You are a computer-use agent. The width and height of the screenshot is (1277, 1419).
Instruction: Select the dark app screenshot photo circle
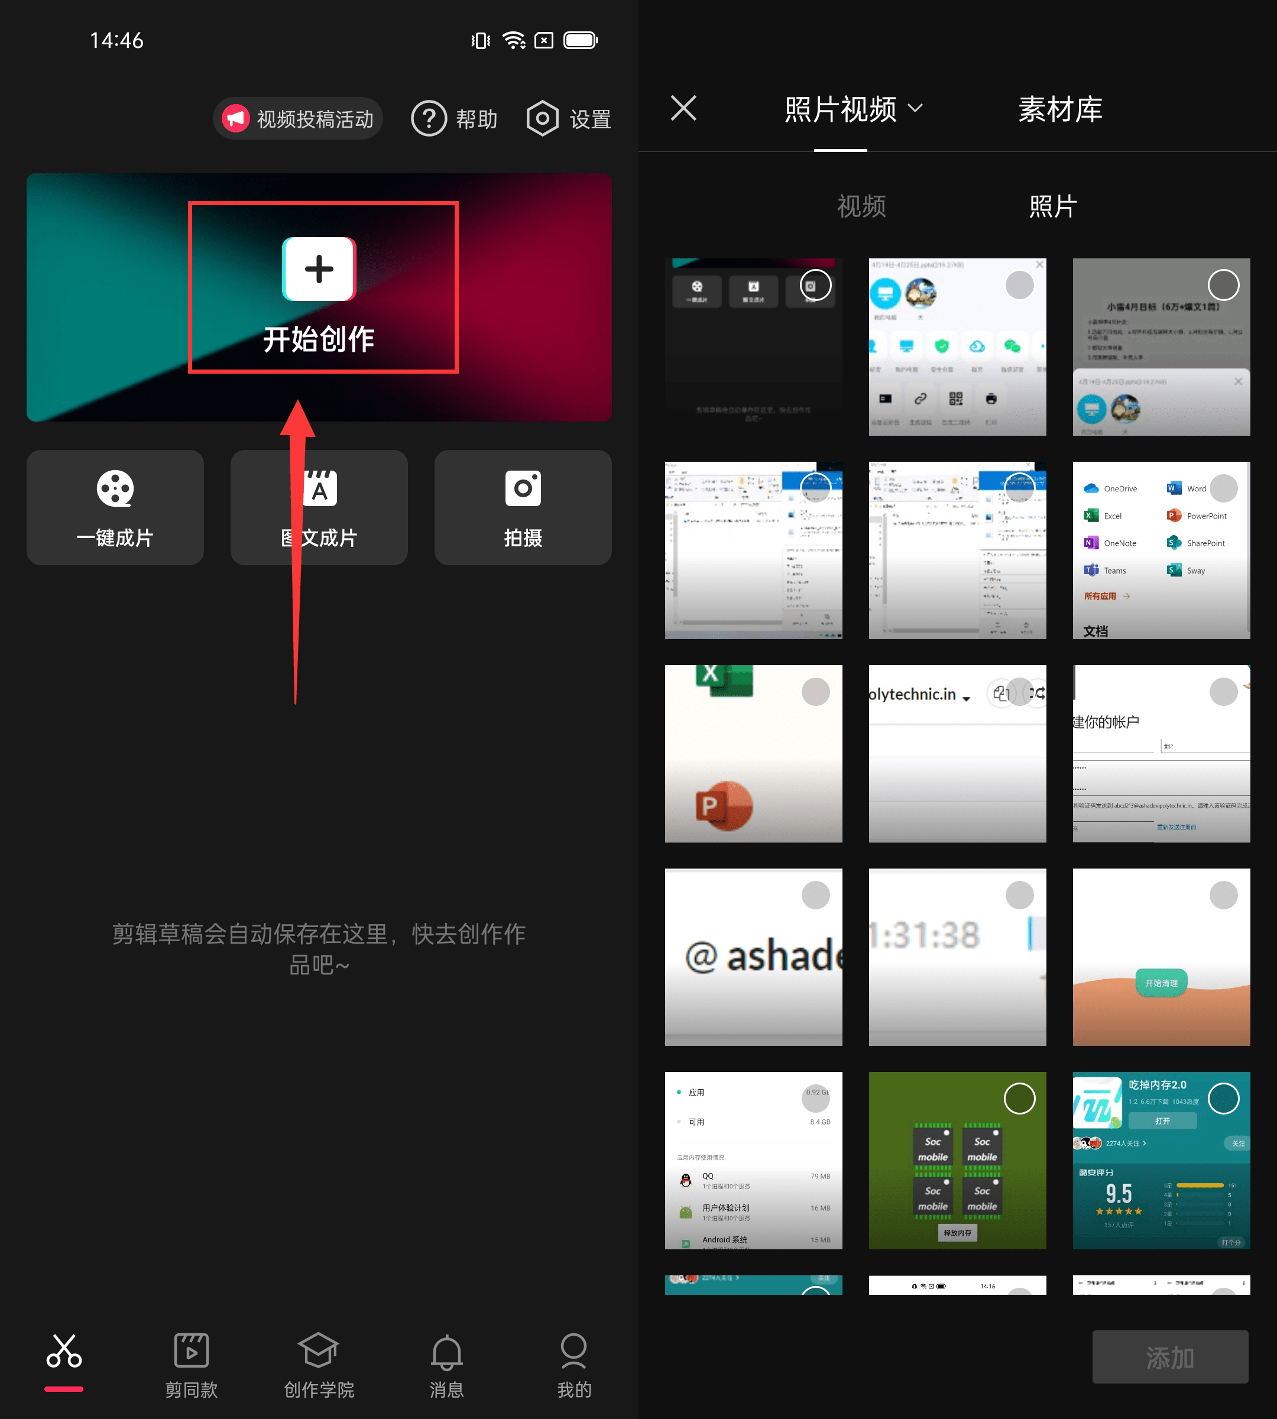pyautogui.click(x=815, y=286)
